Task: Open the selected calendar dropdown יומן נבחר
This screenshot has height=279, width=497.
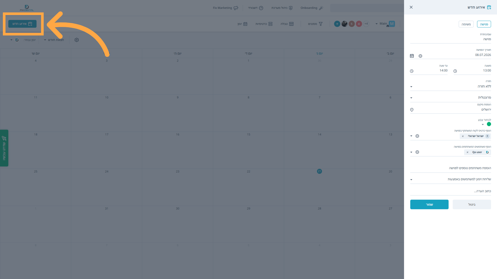Action: [23, 40]
